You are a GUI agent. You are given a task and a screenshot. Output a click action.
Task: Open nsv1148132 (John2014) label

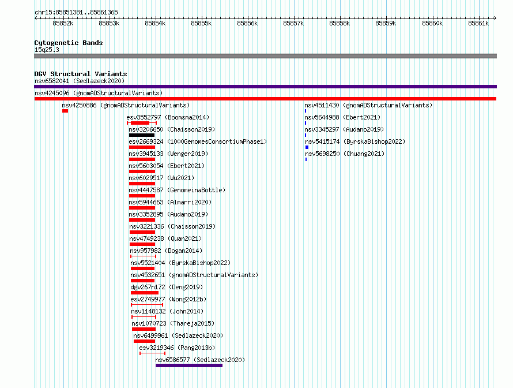[x=167, y=311]
